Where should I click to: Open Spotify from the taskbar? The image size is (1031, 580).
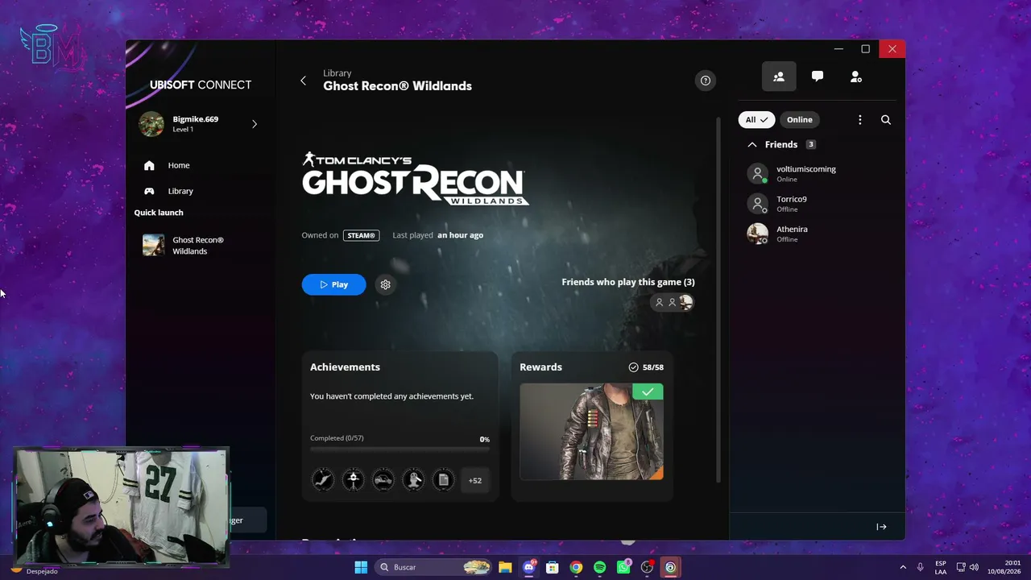[x=599, y=567]
